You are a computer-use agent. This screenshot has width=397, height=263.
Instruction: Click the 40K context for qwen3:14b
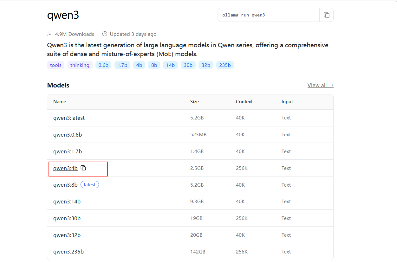click(240, 202)
